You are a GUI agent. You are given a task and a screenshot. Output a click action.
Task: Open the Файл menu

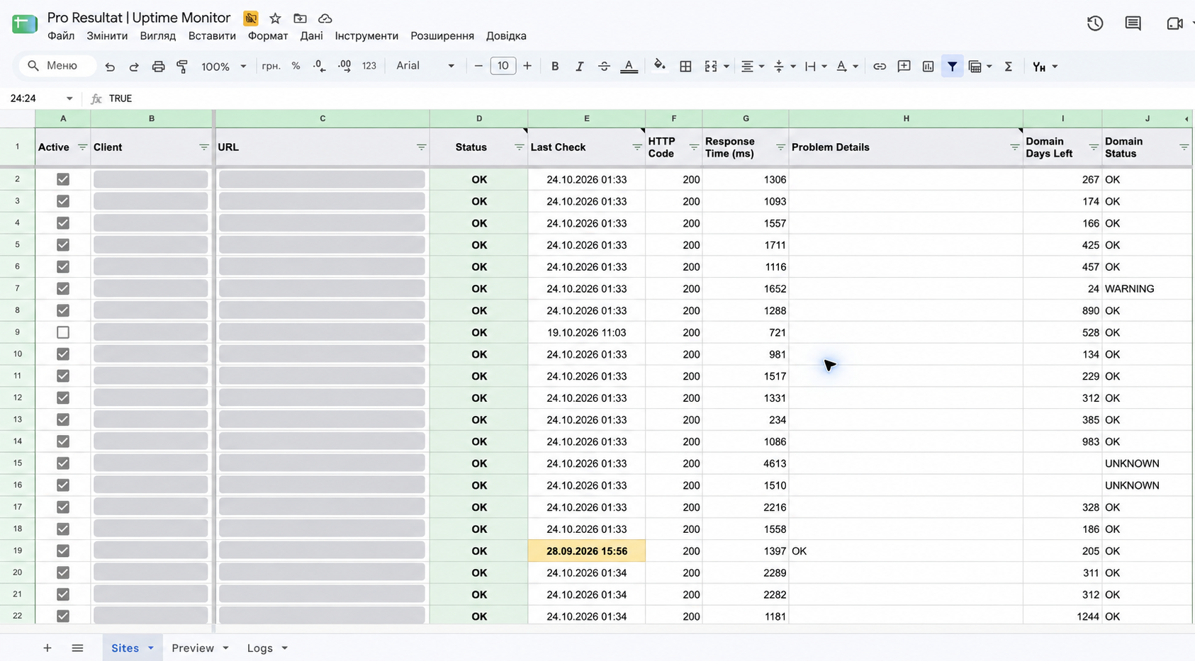(x=61, y=36)
